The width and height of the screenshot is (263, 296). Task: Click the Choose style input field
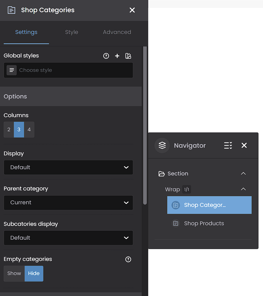[x=68, y=70]
